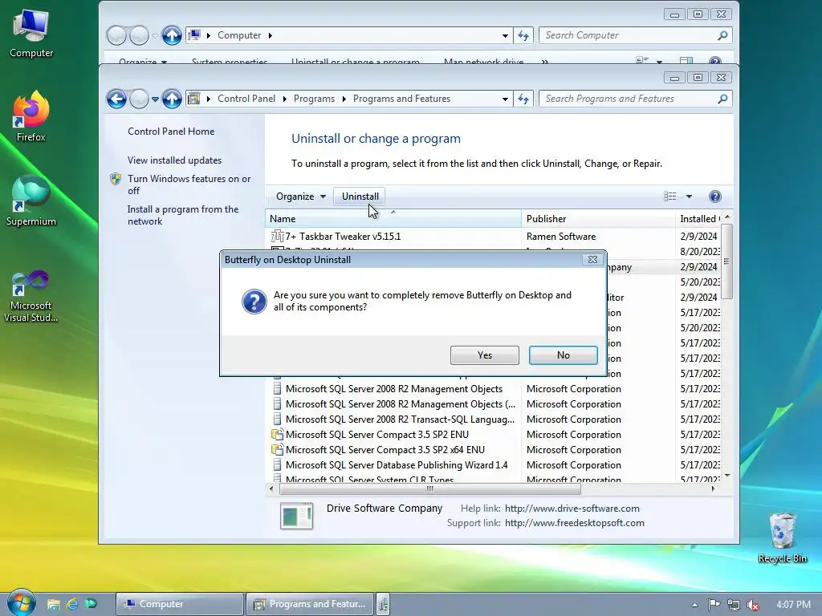Screen dimensions: 822x616
Task: Open View installed updates link
Action: tap(174, 160)
